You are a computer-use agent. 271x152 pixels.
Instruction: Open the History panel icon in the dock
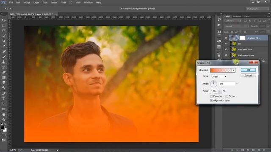219,19
